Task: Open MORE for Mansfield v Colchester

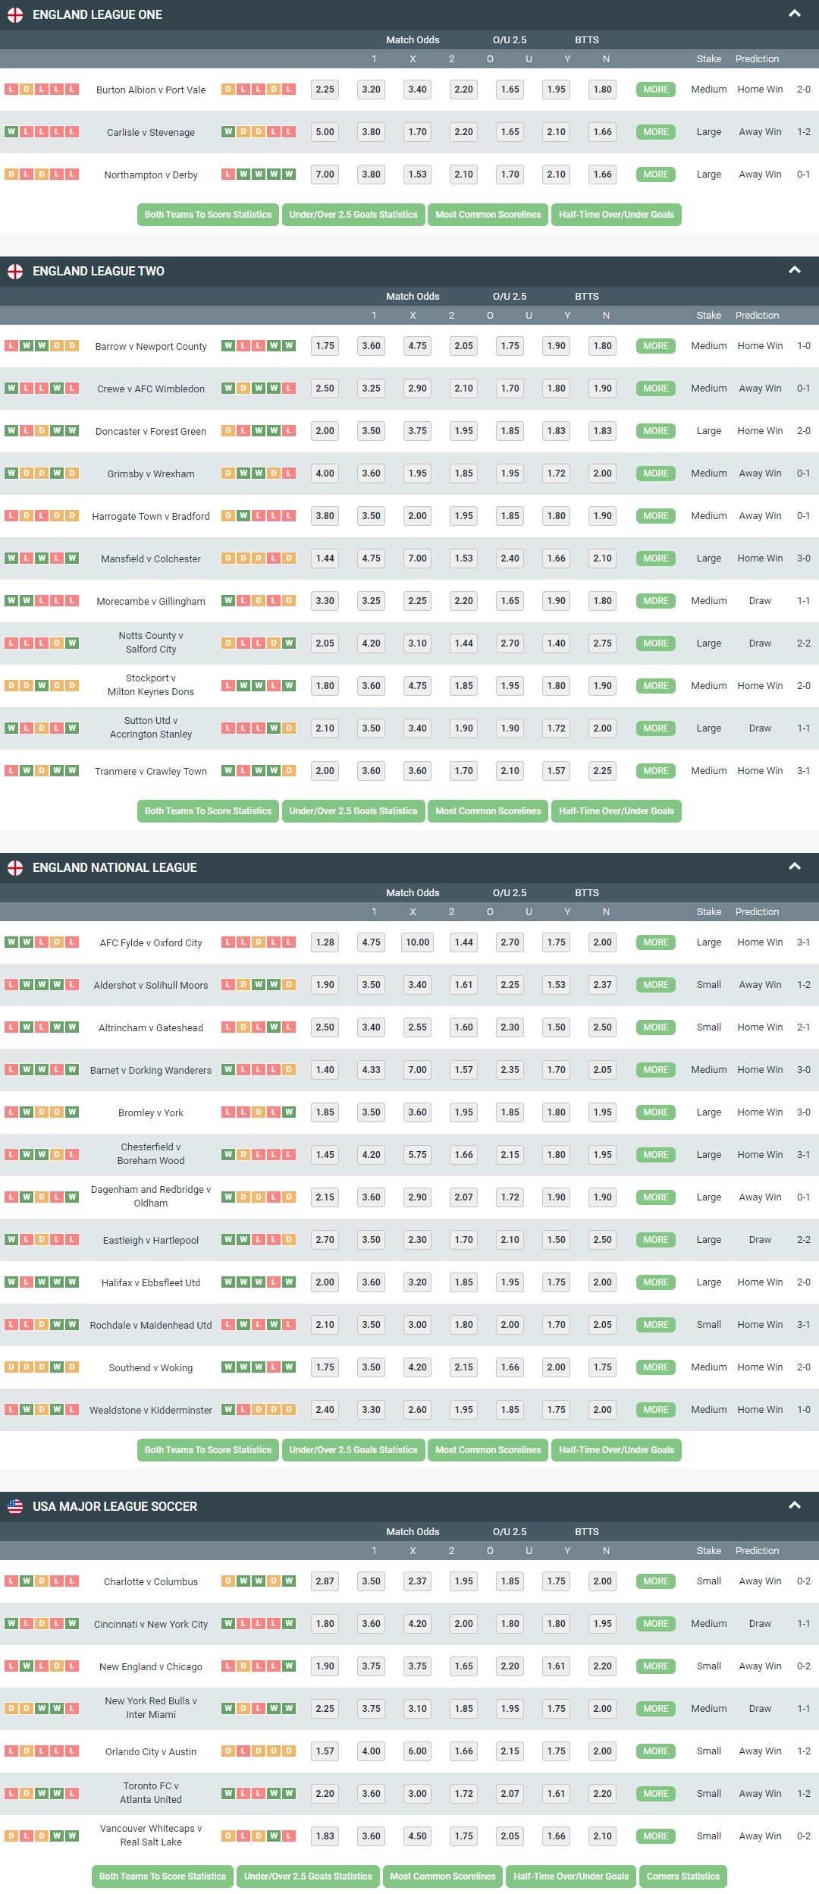Action: [x=656, y=558]
